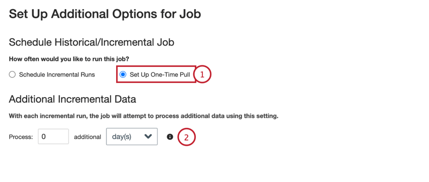Viewport: 429px width, 182px height.
Task: Click the red highlight box around One-Time Pull
Action: tap(156, 74)
